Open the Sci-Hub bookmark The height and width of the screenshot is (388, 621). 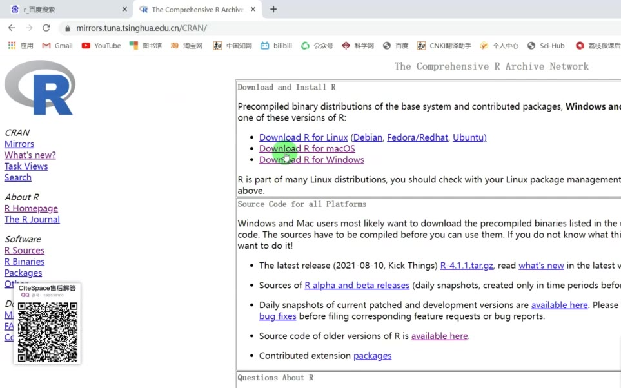point(546,46)
